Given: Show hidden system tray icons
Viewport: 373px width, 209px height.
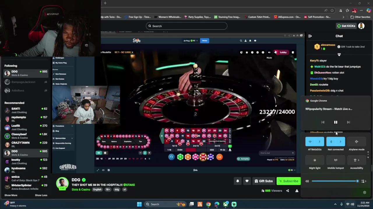Looking at the screenshot, I should (335, 204).
